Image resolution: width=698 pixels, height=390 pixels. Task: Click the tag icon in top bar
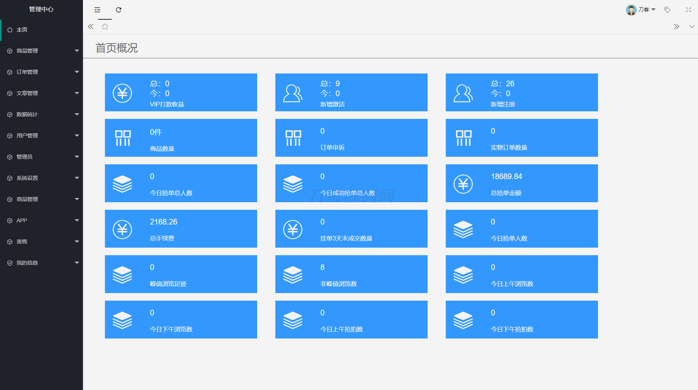coord(667,10)
